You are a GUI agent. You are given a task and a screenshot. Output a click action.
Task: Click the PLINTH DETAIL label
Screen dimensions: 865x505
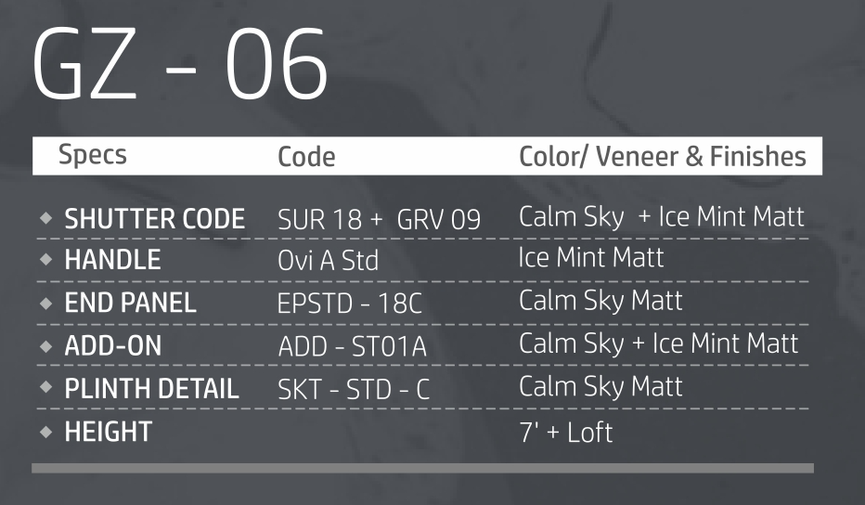[x=151, y=389]
